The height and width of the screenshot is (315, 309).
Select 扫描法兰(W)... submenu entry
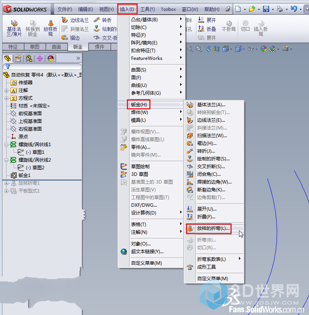pyautogui.click(x=214, y=136)
